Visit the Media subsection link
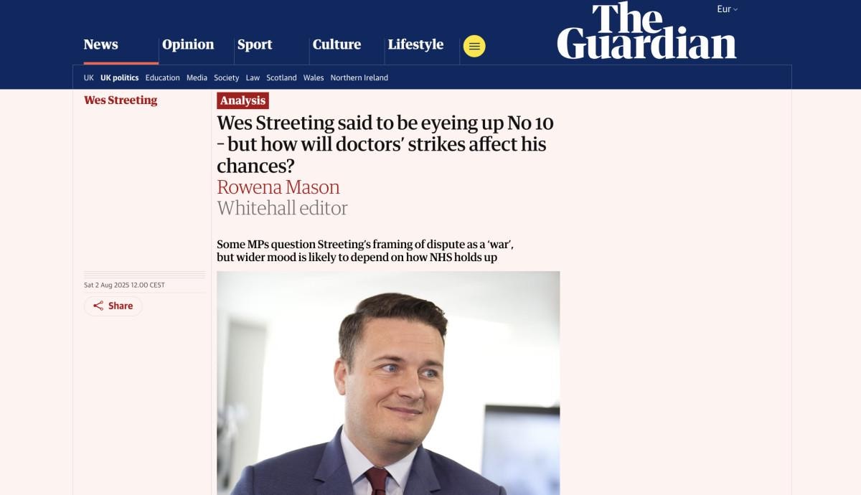 pyautogui.click(x=197, y=77)
